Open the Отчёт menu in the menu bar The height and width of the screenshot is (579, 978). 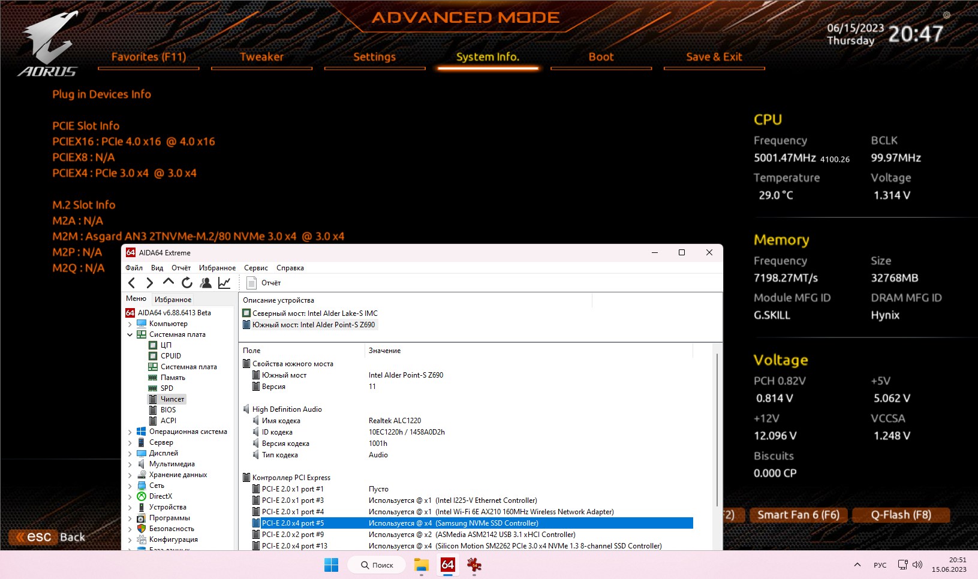tap(181, 268)
